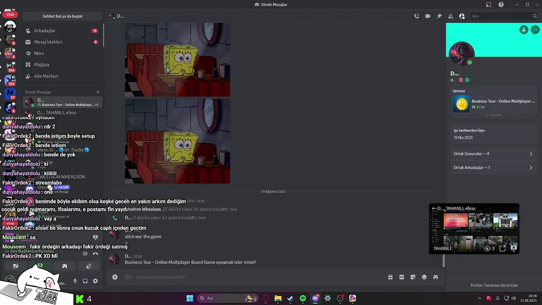Expand Ortak Sunucular — 4
Screen dimensions: 542x305
493,154
